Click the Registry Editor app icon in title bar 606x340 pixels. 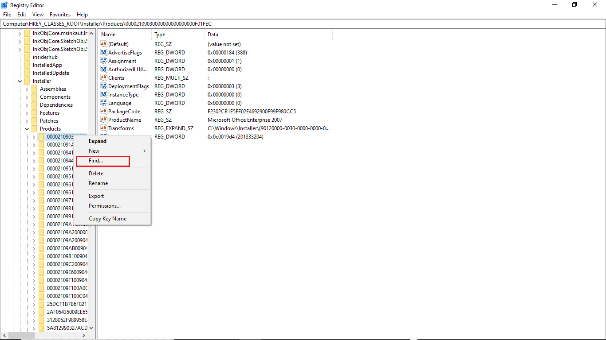coord(4,5)
